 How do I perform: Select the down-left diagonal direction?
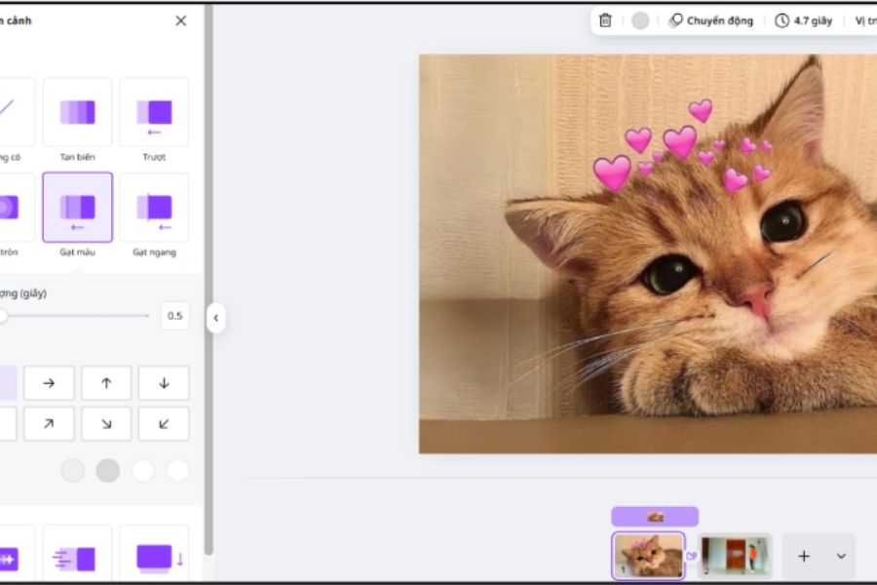(164, 423)
